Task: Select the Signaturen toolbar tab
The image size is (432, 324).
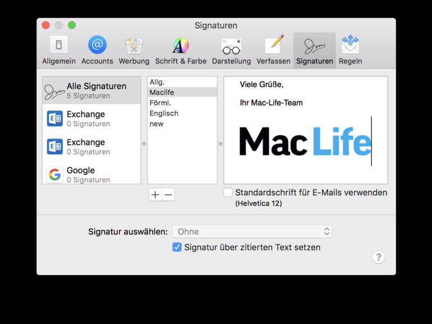Action: 315,50
